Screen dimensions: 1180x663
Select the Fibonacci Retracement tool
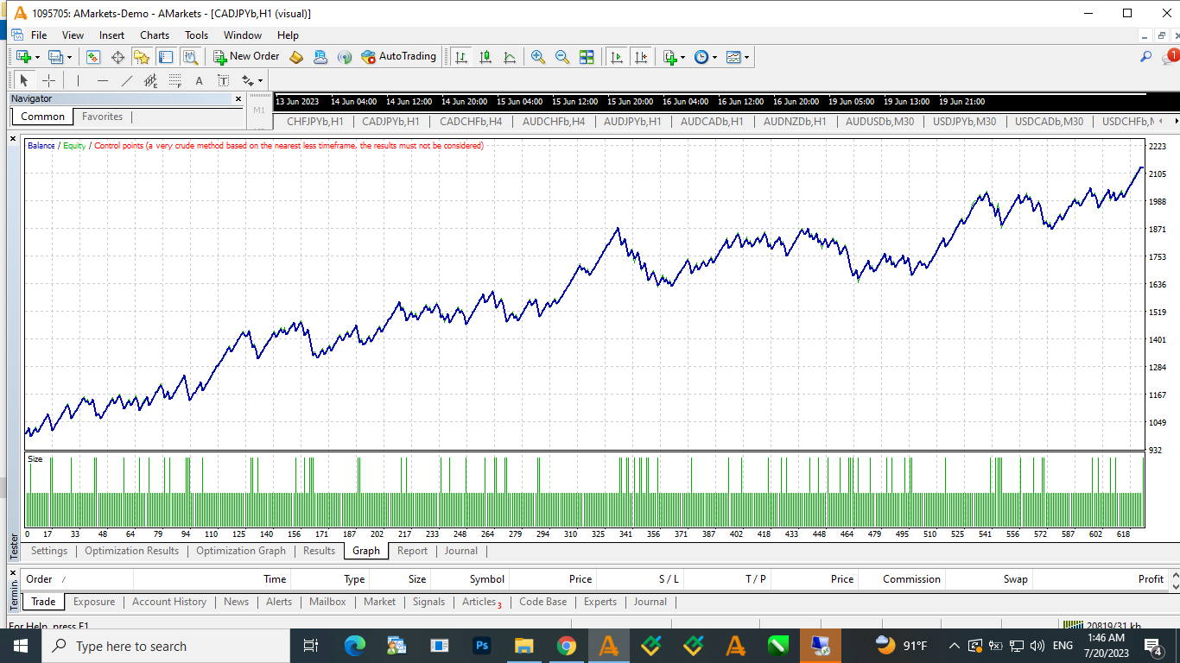tap(175, 80)
